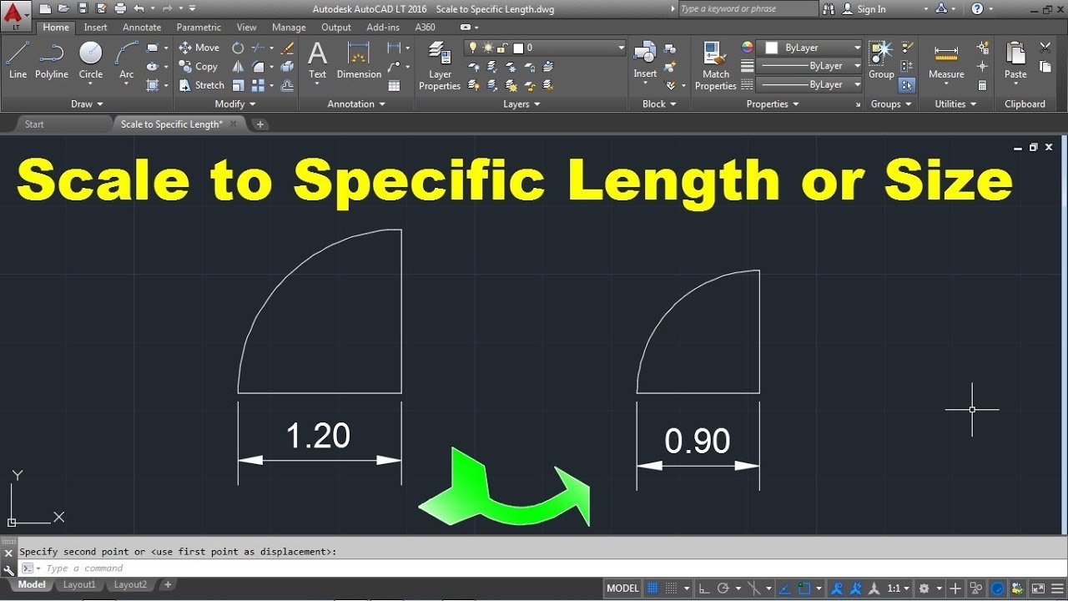
Task: Expand the Draw panel
Action: [x=87, y=104]
